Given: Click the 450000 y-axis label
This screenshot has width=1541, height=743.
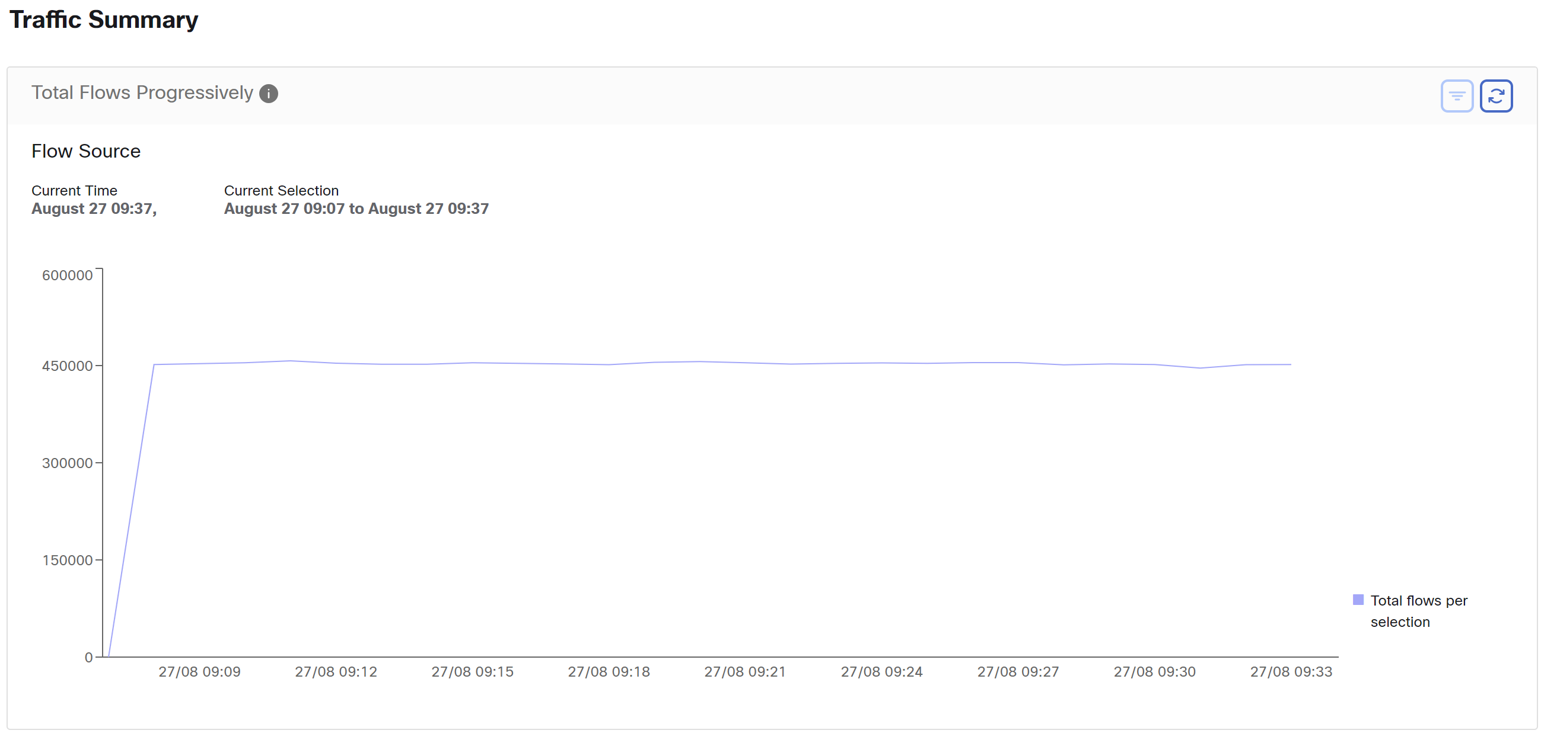Looking at the screenshot, I should pos(67,366).
